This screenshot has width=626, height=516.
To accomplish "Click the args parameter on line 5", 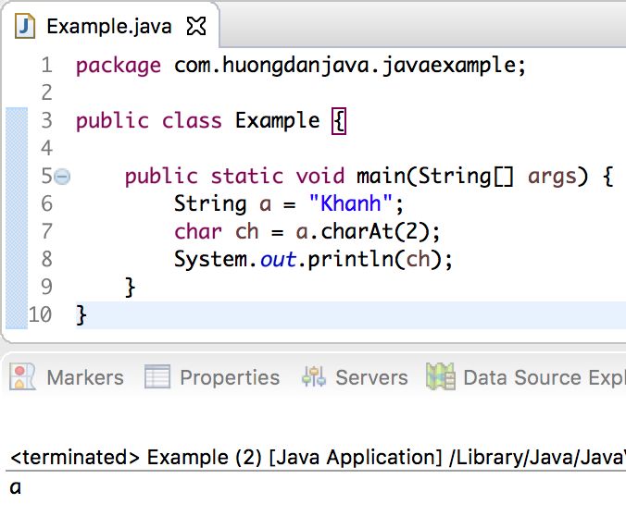I will [552, 177].
